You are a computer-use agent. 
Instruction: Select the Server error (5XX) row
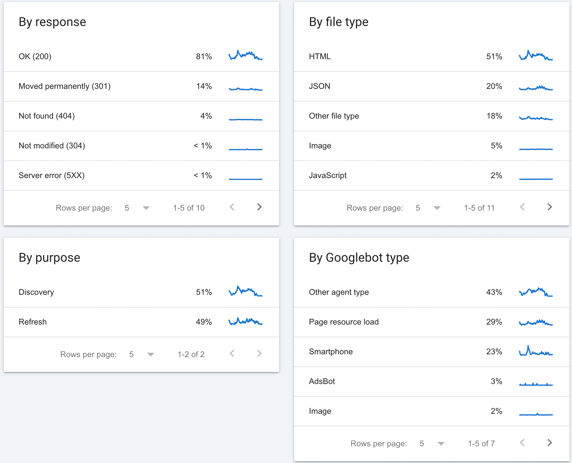pos(141,176)
